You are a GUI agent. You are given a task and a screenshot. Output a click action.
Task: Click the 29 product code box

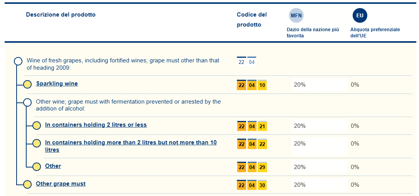[x=262, y=168]
